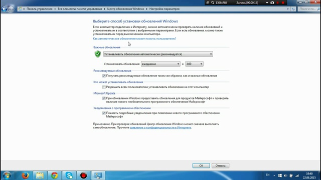
Task: Toggle the Microsoft Update products checkbox
Action: point(104,98)
